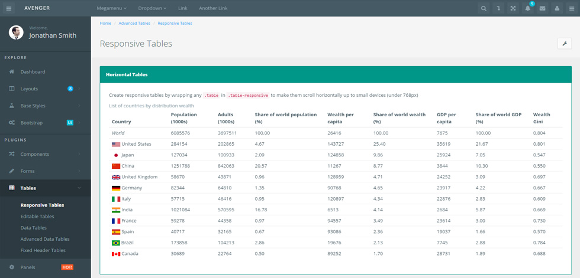Open the messages envelope icon
Viewport: 580px width, 278px height.
[542, 8]
